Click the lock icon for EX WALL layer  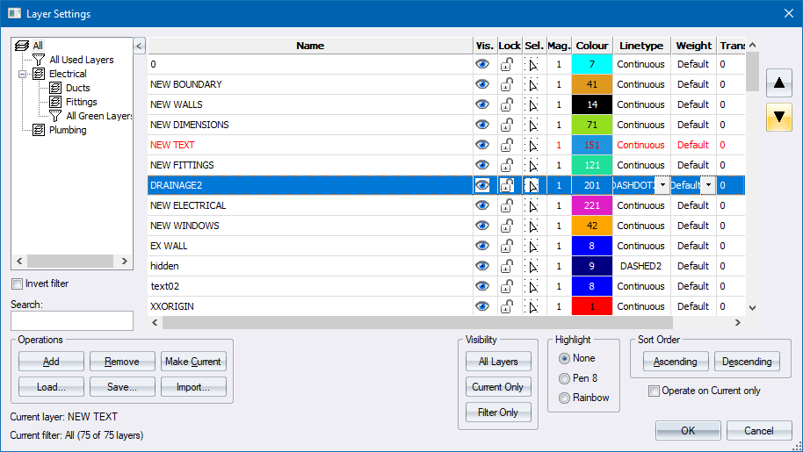tap(508, 246)
